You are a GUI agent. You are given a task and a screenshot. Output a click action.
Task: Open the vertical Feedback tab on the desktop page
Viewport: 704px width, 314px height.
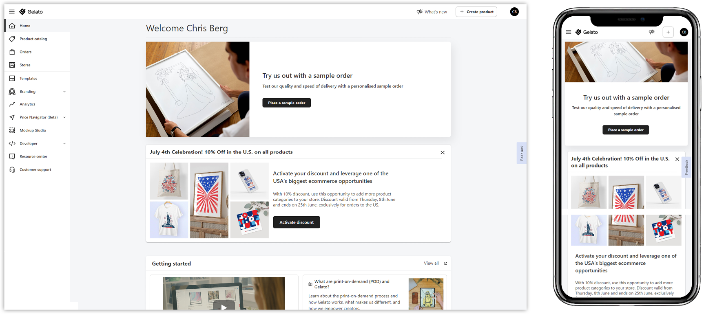[x=522, y=153]
